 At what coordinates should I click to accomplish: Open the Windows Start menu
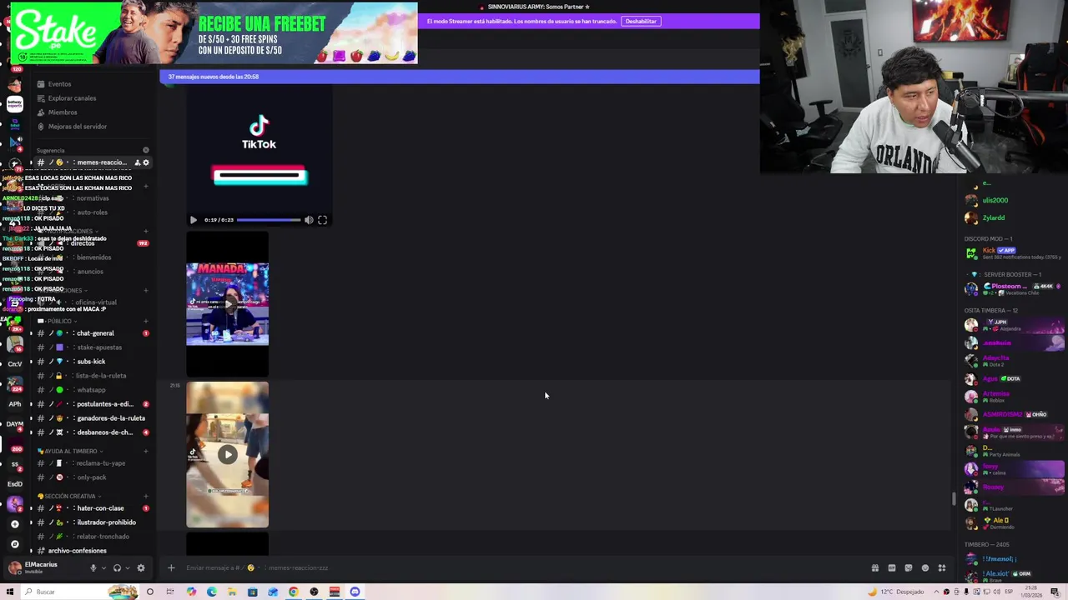[10, 592]
